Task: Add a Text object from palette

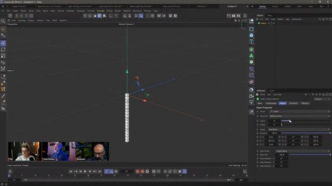Action: click(251, 41)
